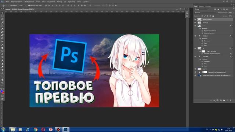This screenshot has width=235, height=132.
Task: Click lock transparent pixels icon
Action: 202,16
